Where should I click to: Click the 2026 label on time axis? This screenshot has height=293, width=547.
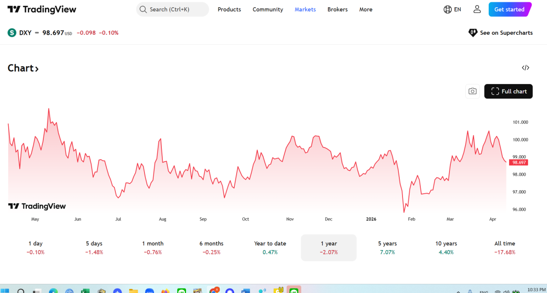click(371, 219)
